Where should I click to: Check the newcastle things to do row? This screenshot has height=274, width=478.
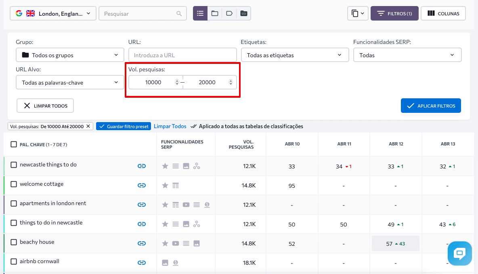[14, 165]
